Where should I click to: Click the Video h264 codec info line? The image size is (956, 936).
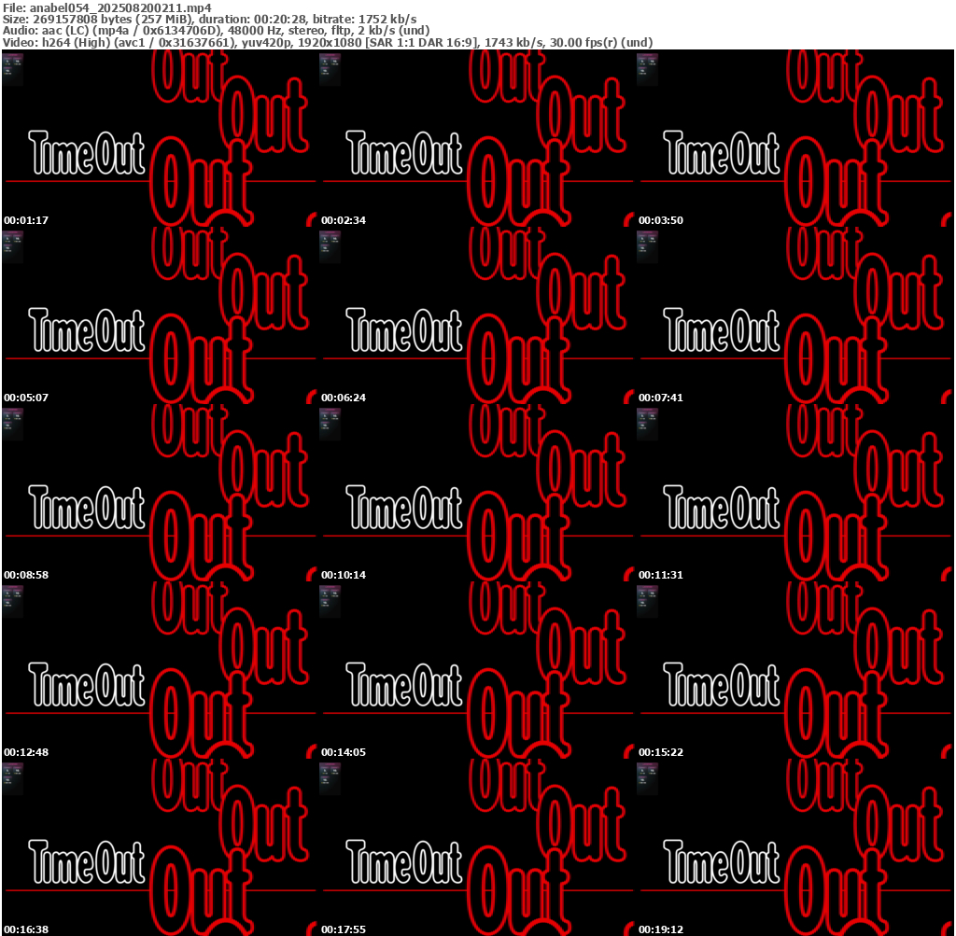(328, 43)
